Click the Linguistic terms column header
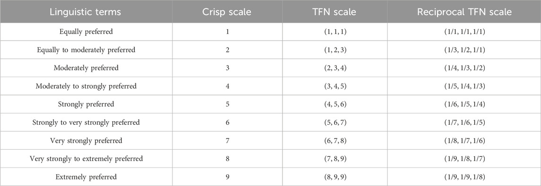541x186 pixels. point(86,12)
